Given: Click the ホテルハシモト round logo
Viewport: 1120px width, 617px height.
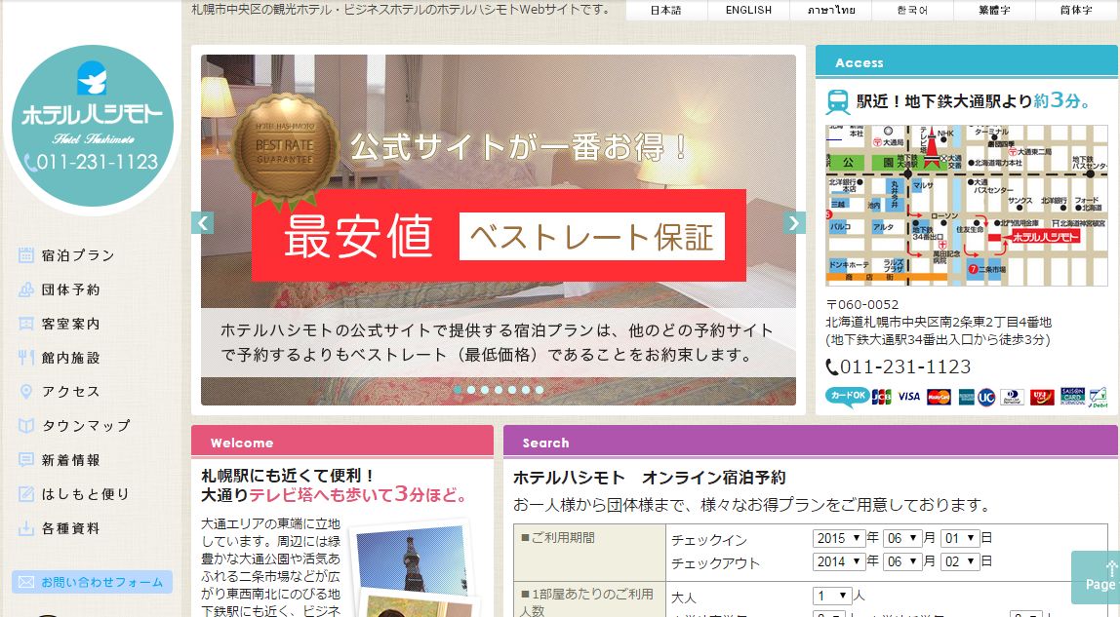Looking at the screenshot, I should [92, 127].
